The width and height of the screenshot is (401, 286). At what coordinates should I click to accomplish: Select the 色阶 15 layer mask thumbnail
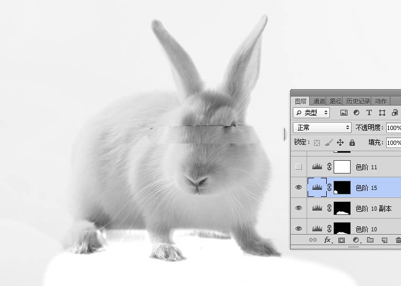(342, 187)
